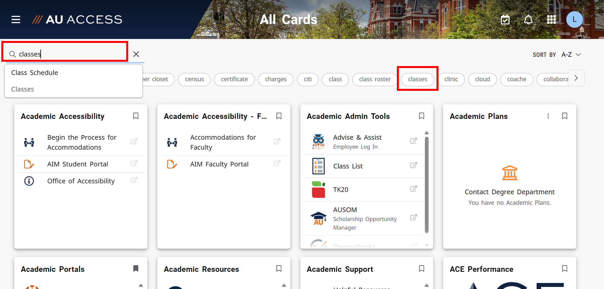Open the apps grid launcher
The height and width of the screenshot is (289, 604).
coord(551,19)
